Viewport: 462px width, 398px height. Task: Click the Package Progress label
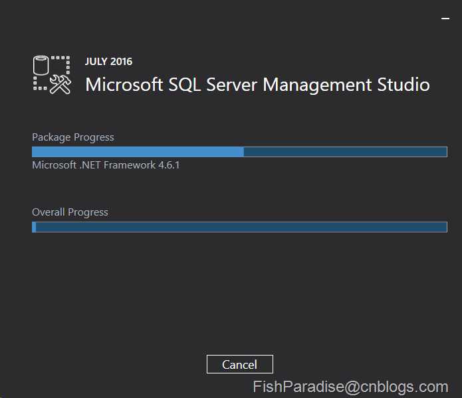point(72,137)
